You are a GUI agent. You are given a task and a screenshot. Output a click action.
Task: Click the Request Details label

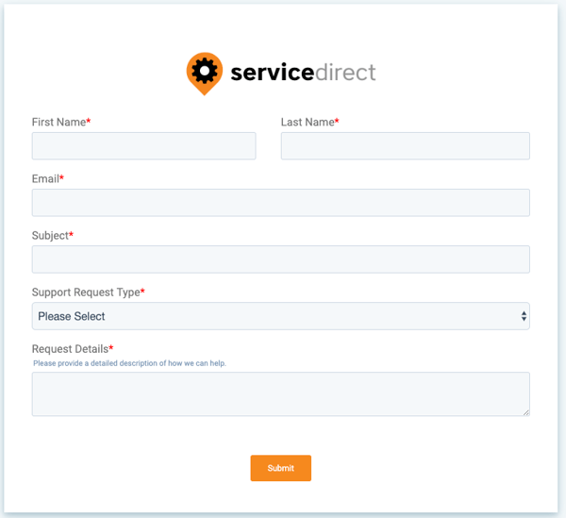point(70,349)
